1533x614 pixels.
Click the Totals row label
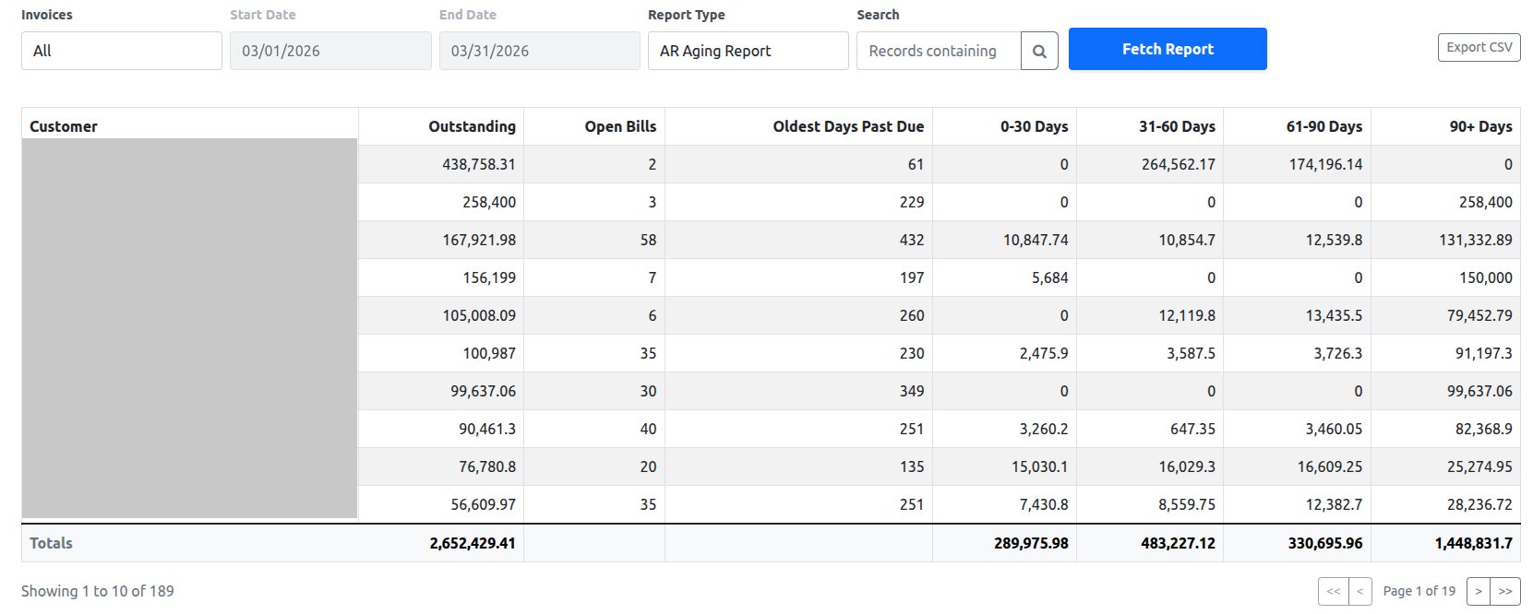tap(51, 543)
